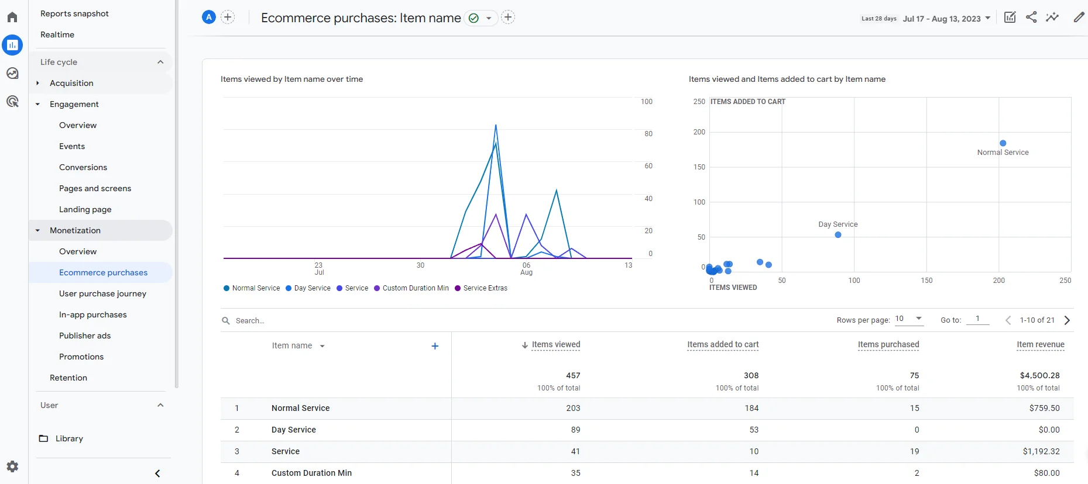Open Reports snapshot
Image resolution: width=1088 pixels, height=484 pixels.
(x=74, y=13)
